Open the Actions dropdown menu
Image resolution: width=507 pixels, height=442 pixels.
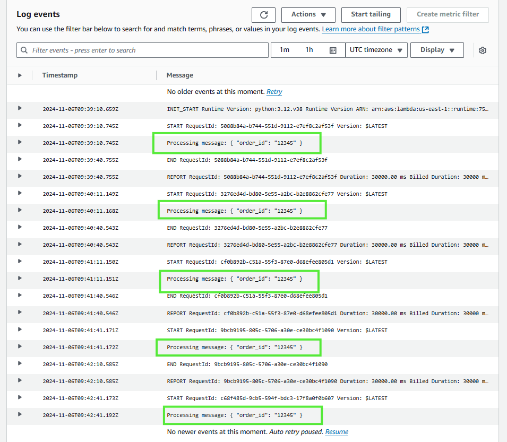[x=308, y=15]
